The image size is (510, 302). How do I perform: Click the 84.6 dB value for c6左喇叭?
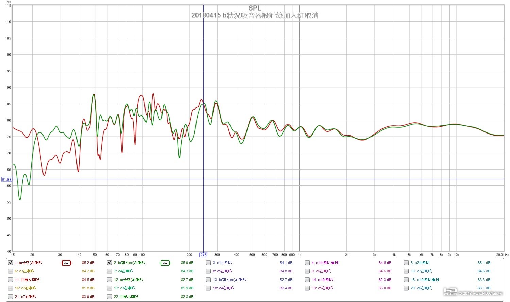click(385, 271)
